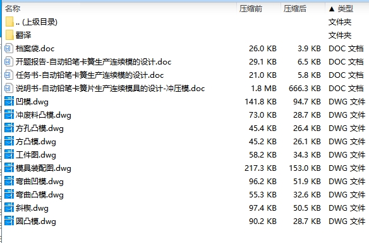Click DOC 文档 type of 档案袋.doc row

tap(346, 49)
